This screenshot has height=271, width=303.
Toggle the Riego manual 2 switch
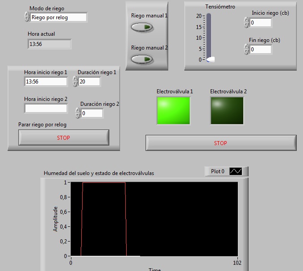coord(142,59)
